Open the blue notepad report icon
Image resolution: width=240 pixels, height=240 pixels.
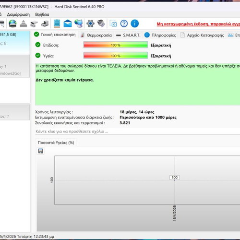[57, 24]
